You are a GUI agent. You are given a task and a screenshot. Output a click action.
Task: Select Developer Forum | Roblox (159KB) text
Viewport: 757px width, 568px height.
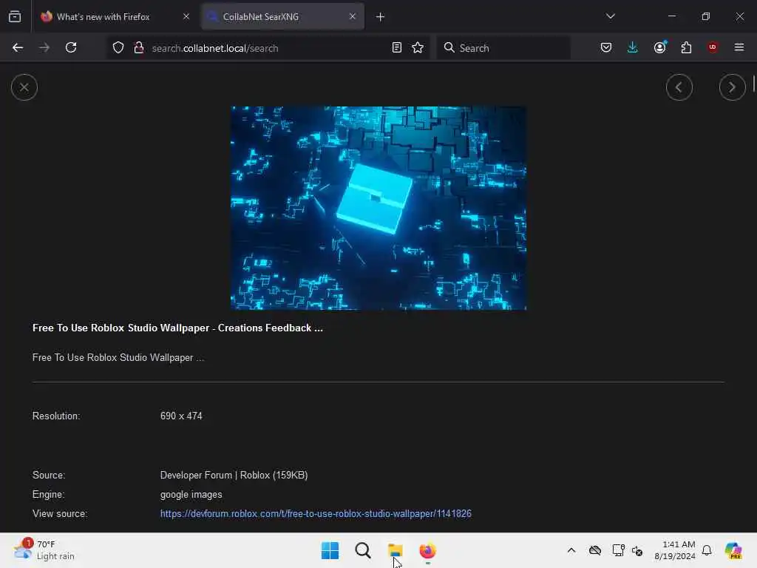[234, 476]
